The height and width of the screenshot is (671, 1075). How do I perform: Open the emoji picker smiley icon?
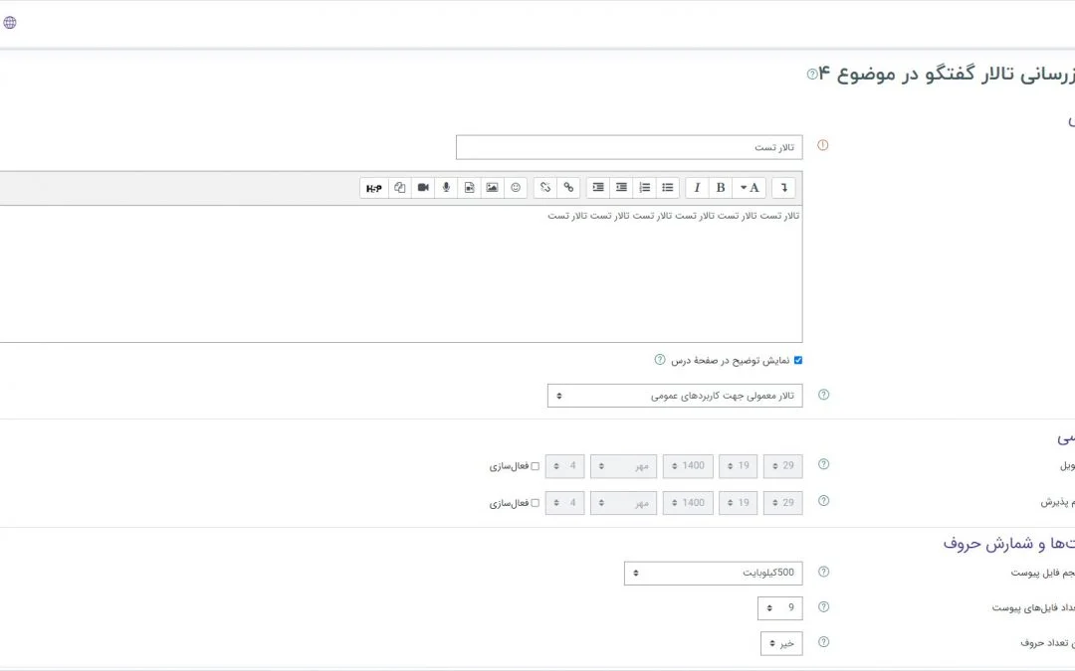click(x=516, y=187)
